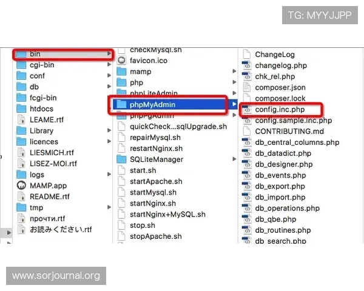Click the phpMyAdmin folder icon

[121, 104]
